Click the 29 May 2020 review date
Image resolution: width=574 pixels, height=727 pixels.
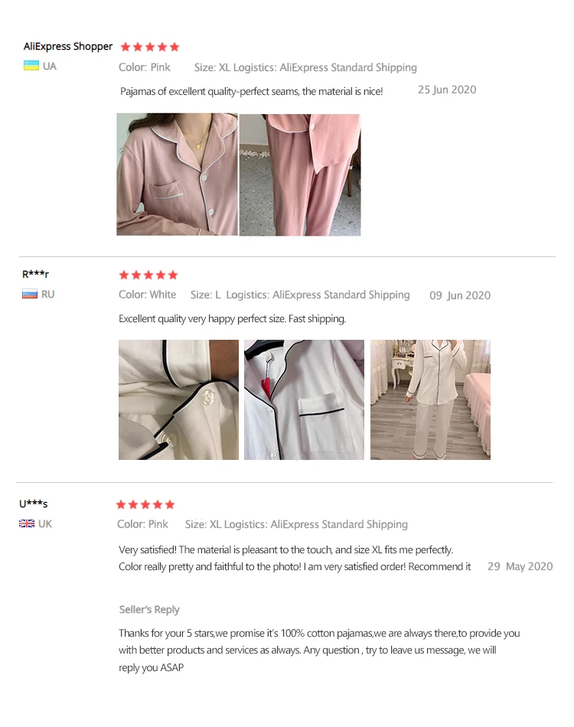pos(520,566)
